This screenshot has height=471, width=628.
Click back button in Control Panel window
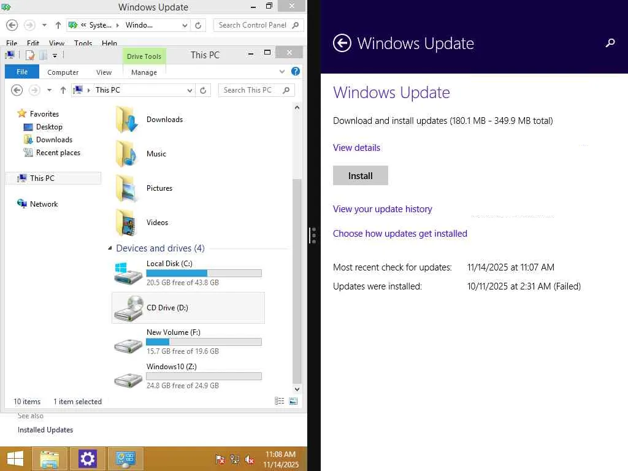click(x=12, y=25)
